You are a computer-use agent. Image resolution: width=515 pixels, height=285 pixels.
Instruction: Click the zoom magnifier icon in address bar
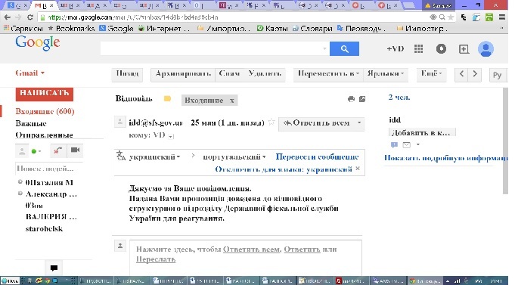click(442, 17)
